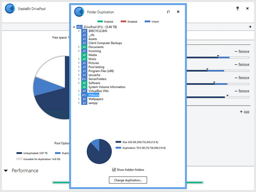The width and height of the screenshot is (256, 192).
Task: Click the red Disabled legend swatch
Action: pyautogui.click(x=124, y=21)
